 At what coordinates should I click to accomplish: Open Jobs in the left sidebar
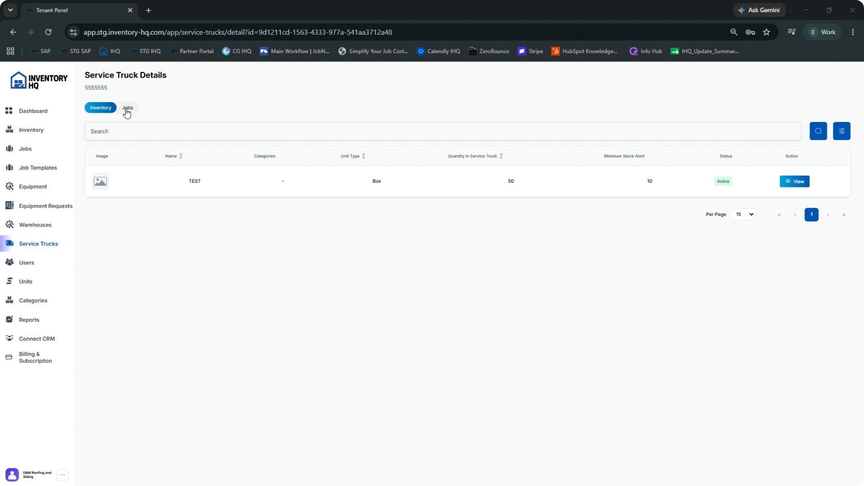[26, 149]
